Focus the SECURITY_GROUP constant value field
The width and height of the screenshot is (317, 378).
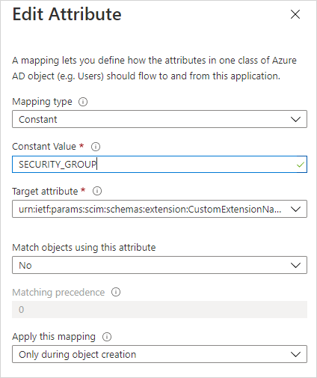159,165
